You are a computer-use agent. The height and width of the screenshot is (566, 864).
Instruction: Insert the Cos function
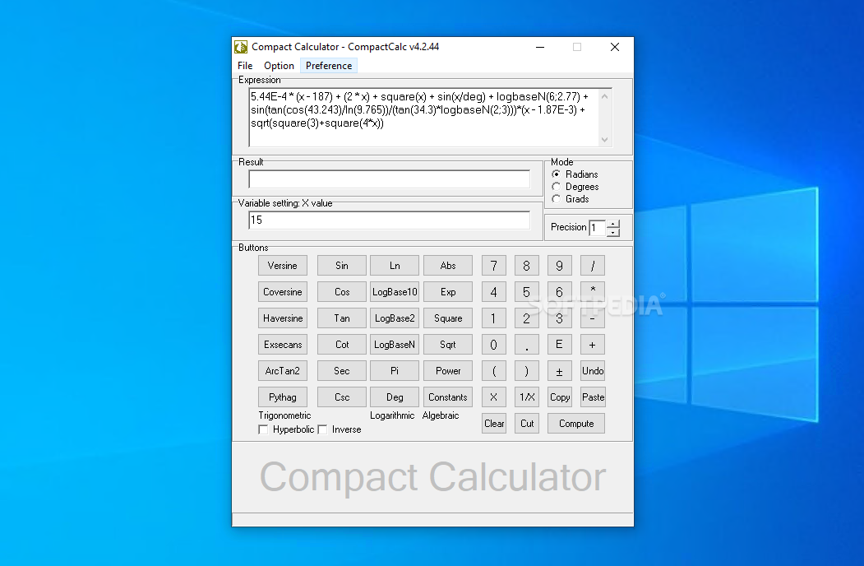[342, 292]
